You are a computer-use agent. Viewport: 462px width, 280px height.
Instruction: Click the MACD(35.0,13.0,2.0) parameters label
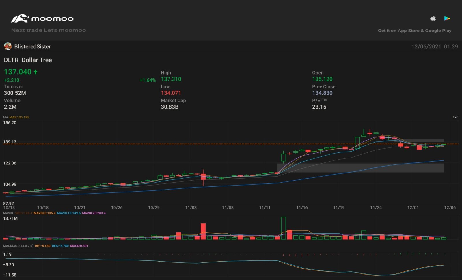[x=18, y=246]
